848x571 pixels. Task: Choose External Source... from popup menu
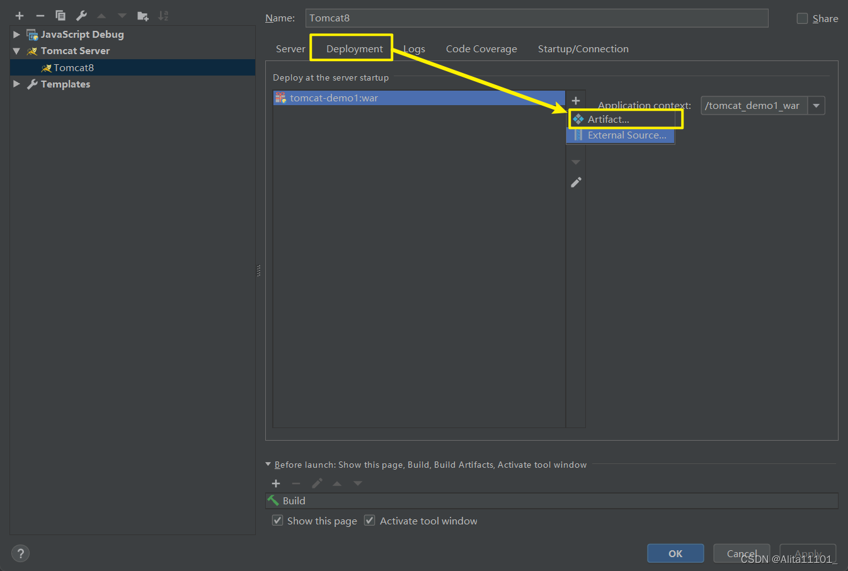coord(621,135)
